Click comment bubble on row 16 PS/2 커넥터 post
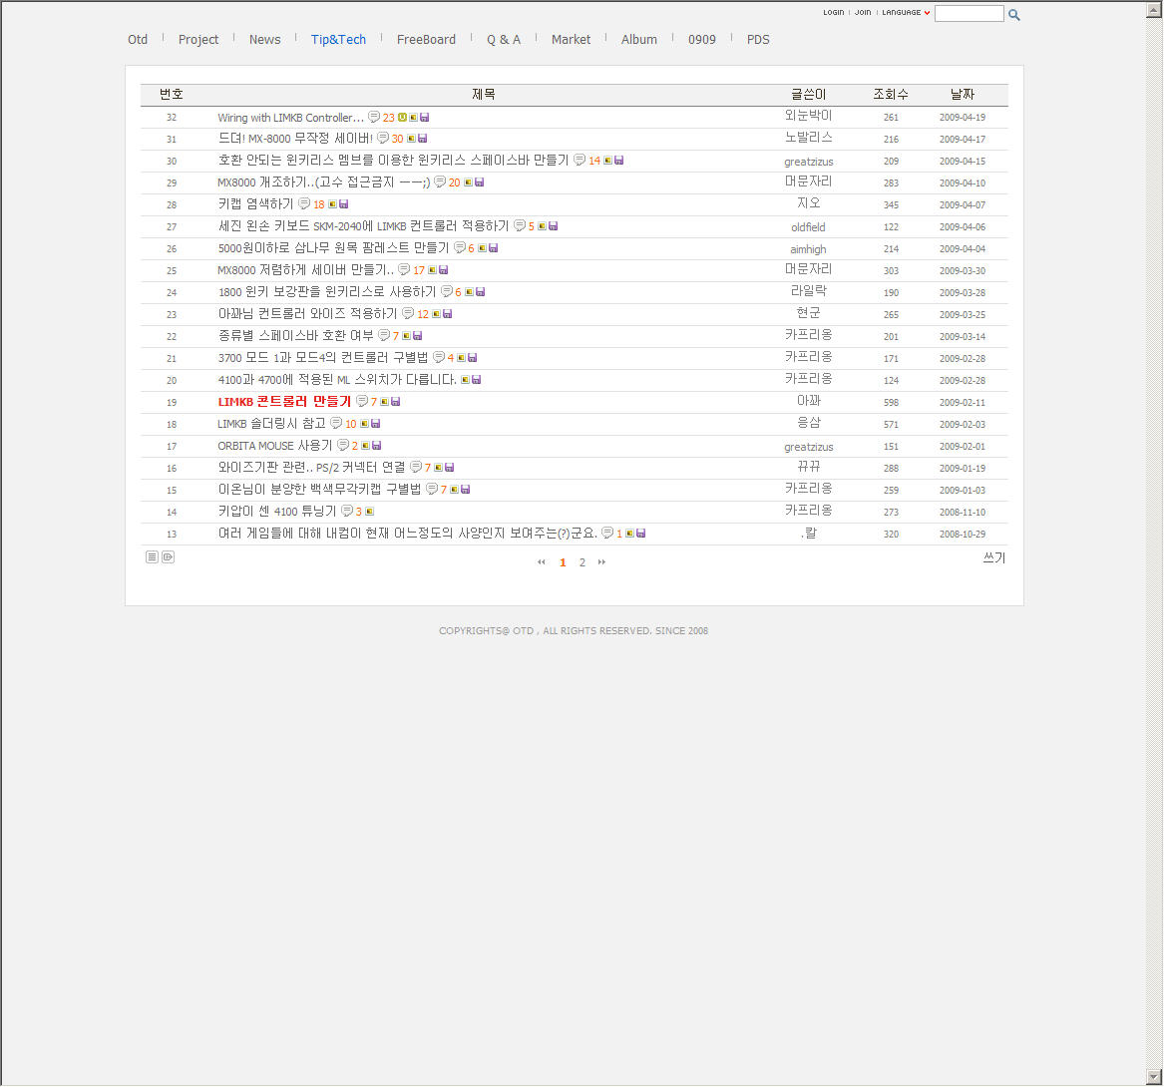1164x1087 pixels. [x=417, y=468]
